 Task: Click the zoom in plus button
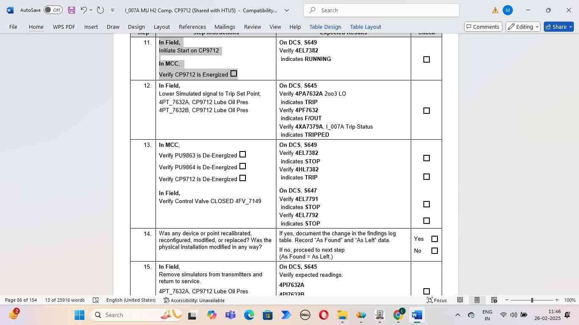click(x=557, y=300)
